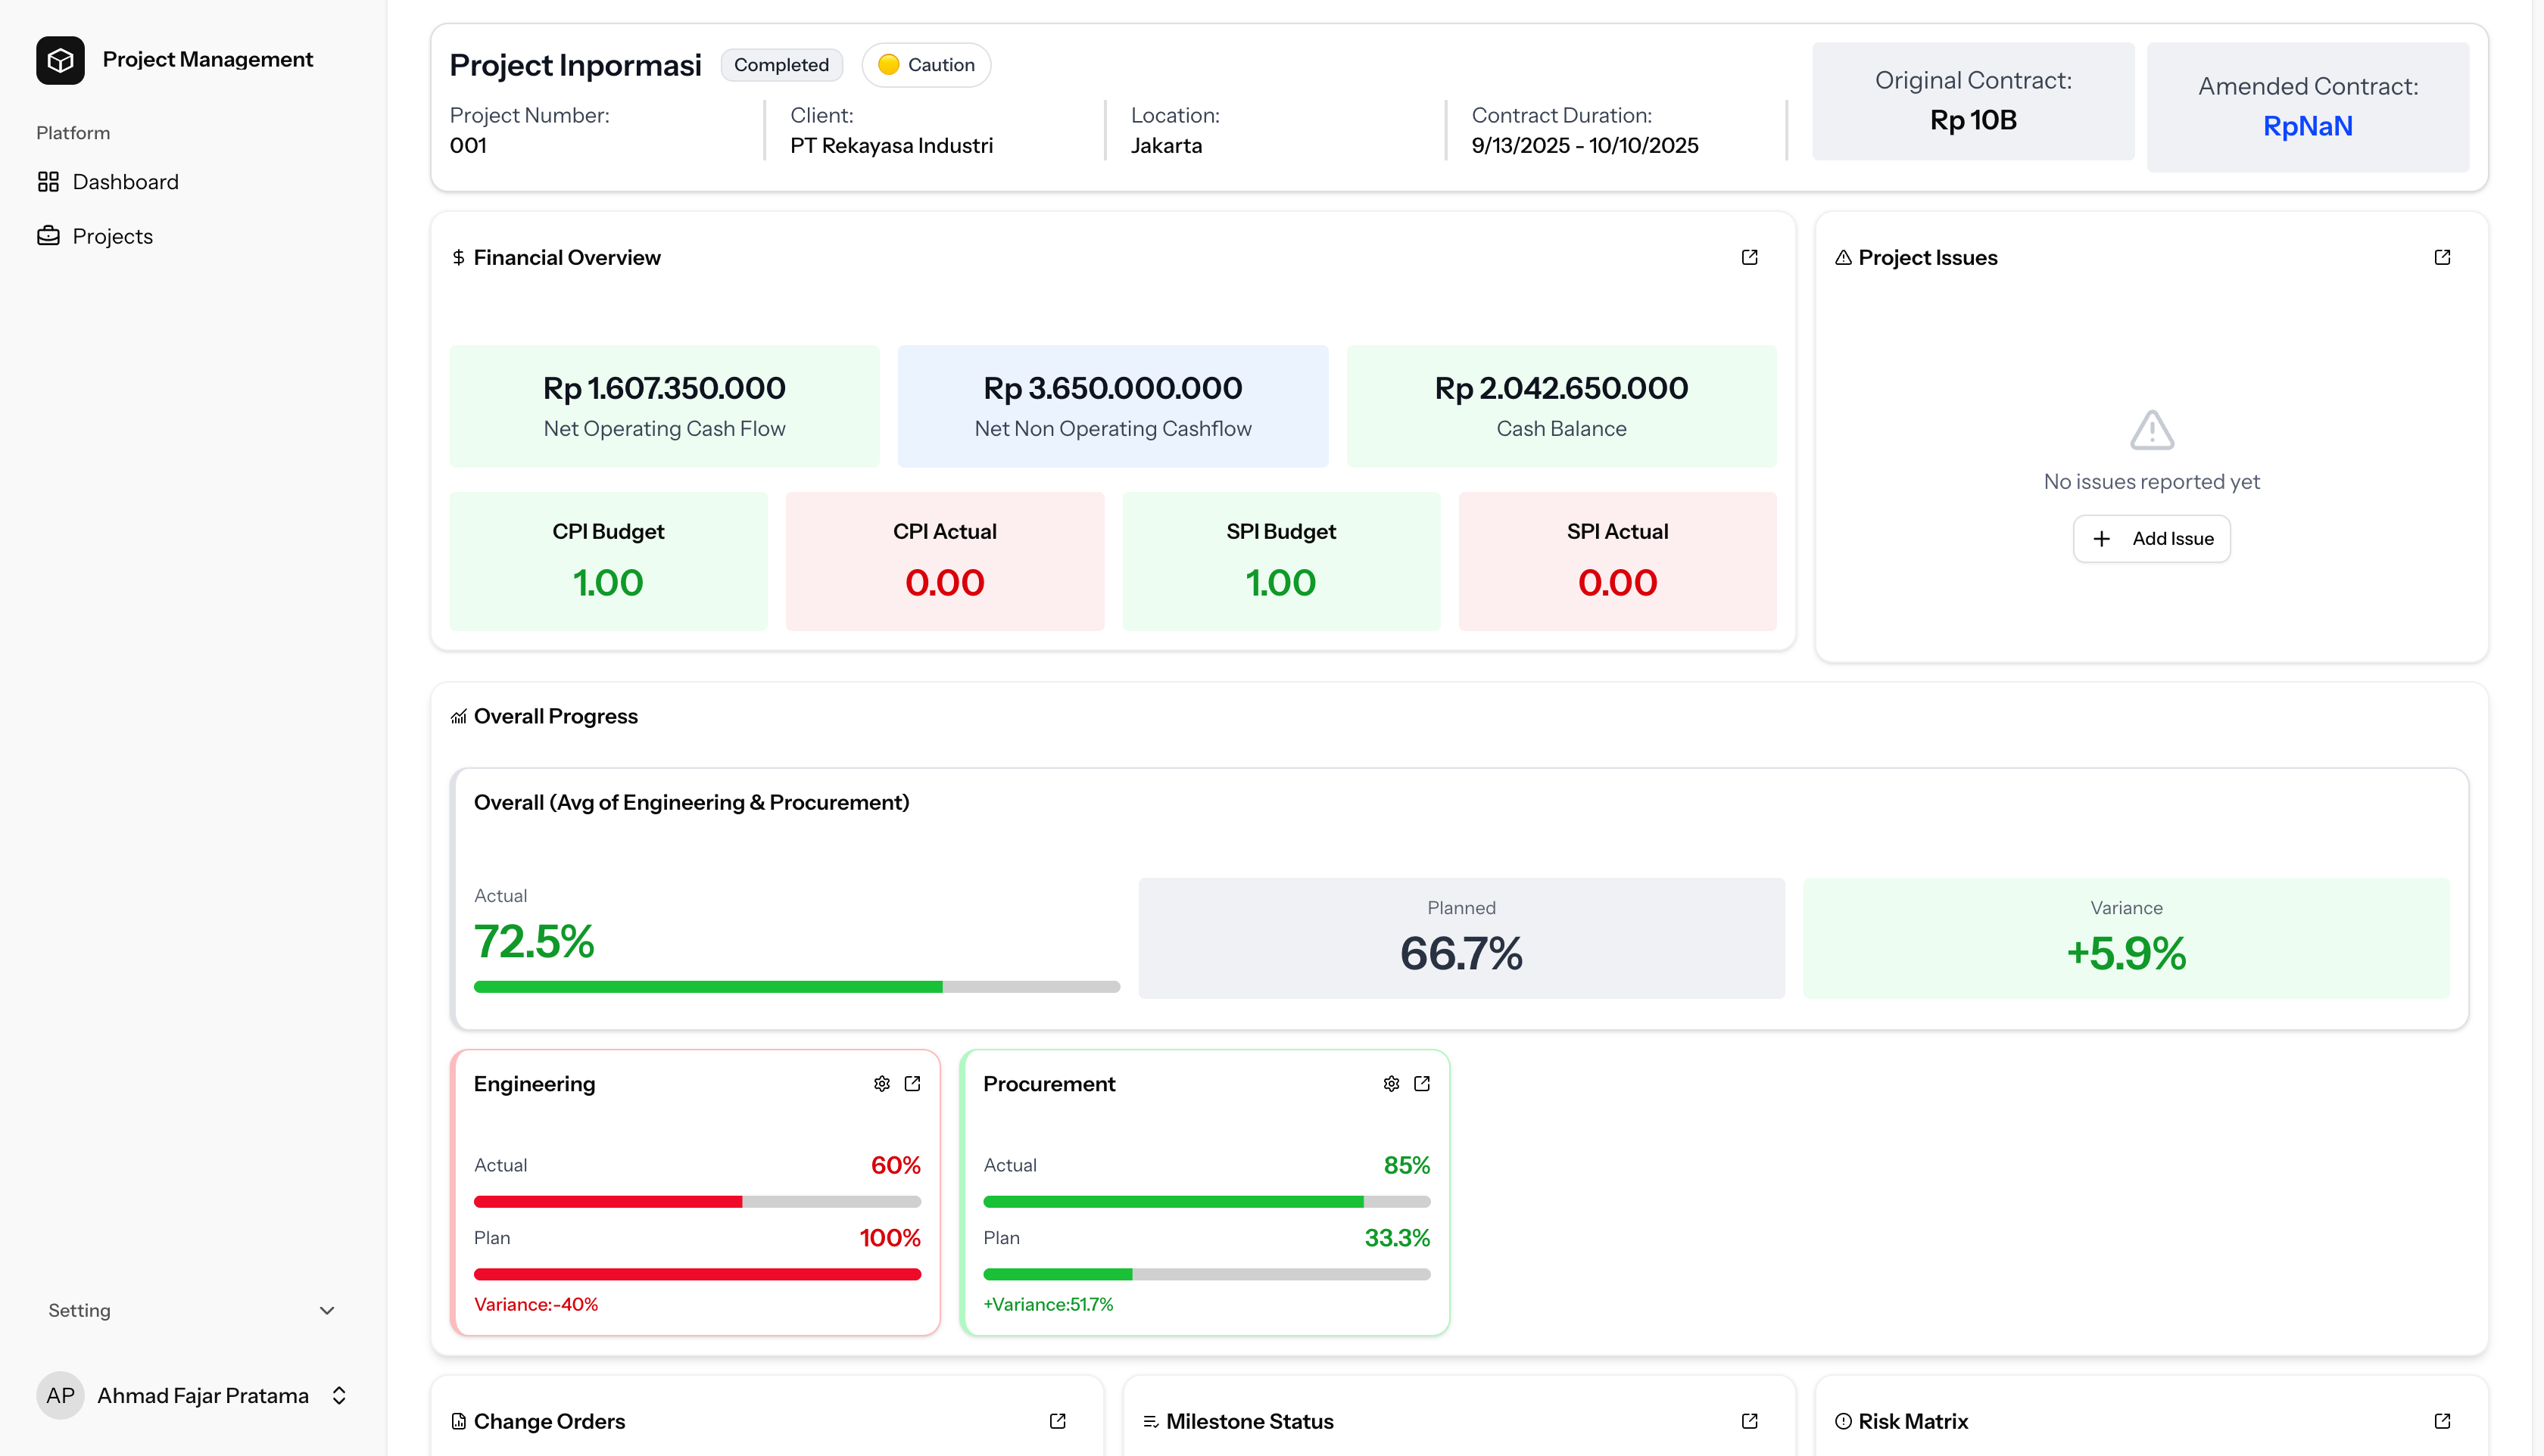
Task: Open Project Issues detail via external link icon
Action: click(2443, 257)
